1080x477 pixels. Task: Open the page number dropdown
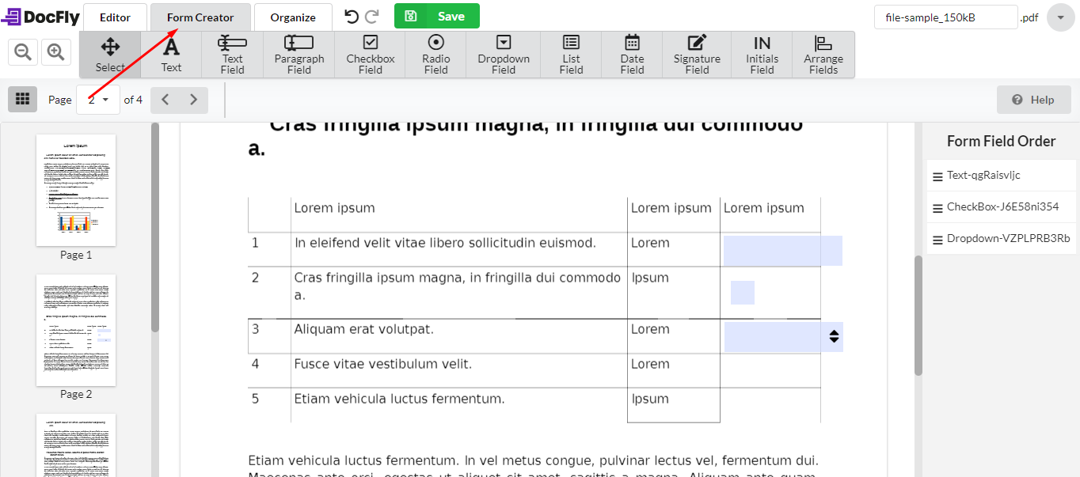tap(97, 99)
